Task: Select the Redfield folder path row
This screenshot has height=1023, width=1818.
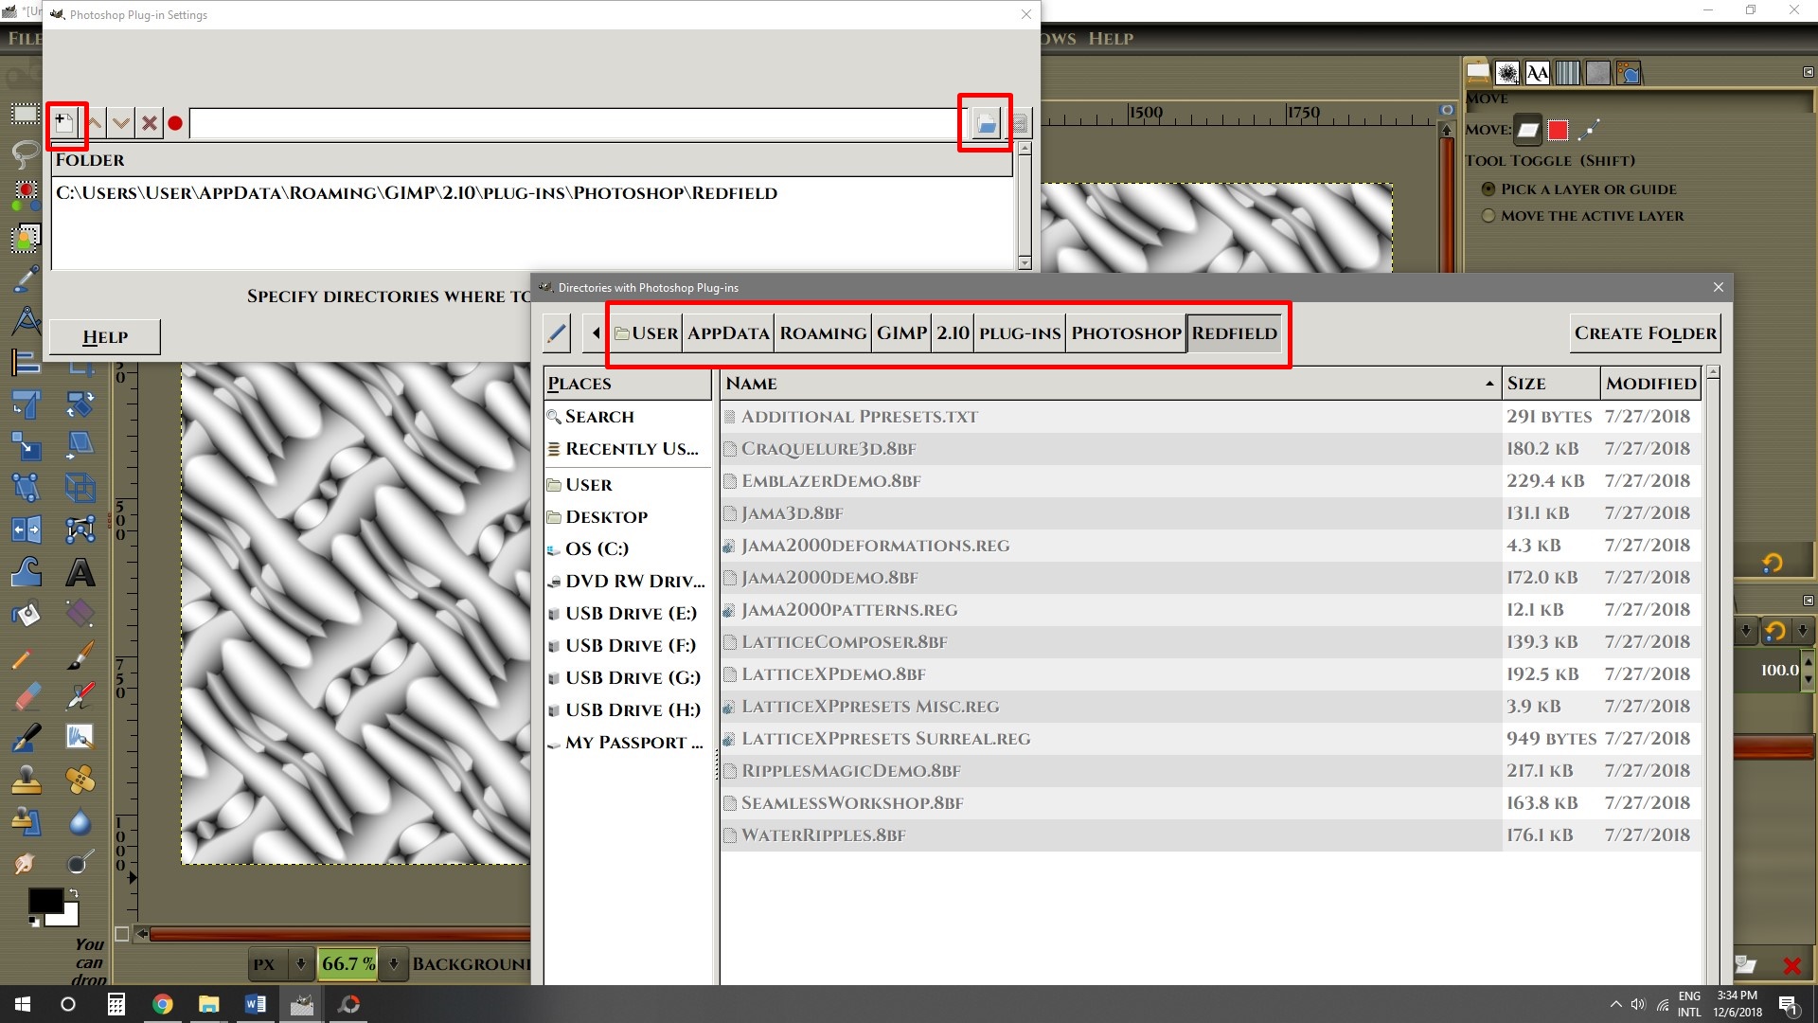Action: pyautogui.click(x=532, y=193)
